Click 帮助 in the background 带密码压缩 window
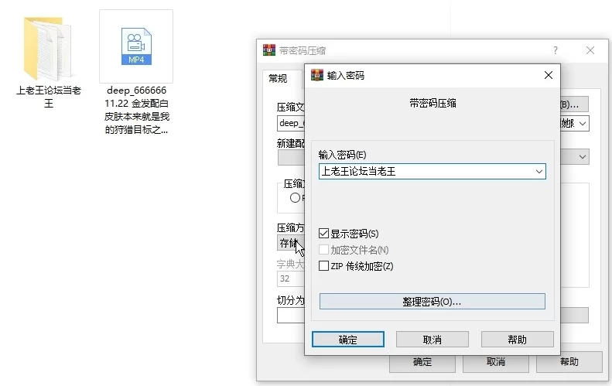This screenshot has width=612, height=386. (x=569, y=362)
